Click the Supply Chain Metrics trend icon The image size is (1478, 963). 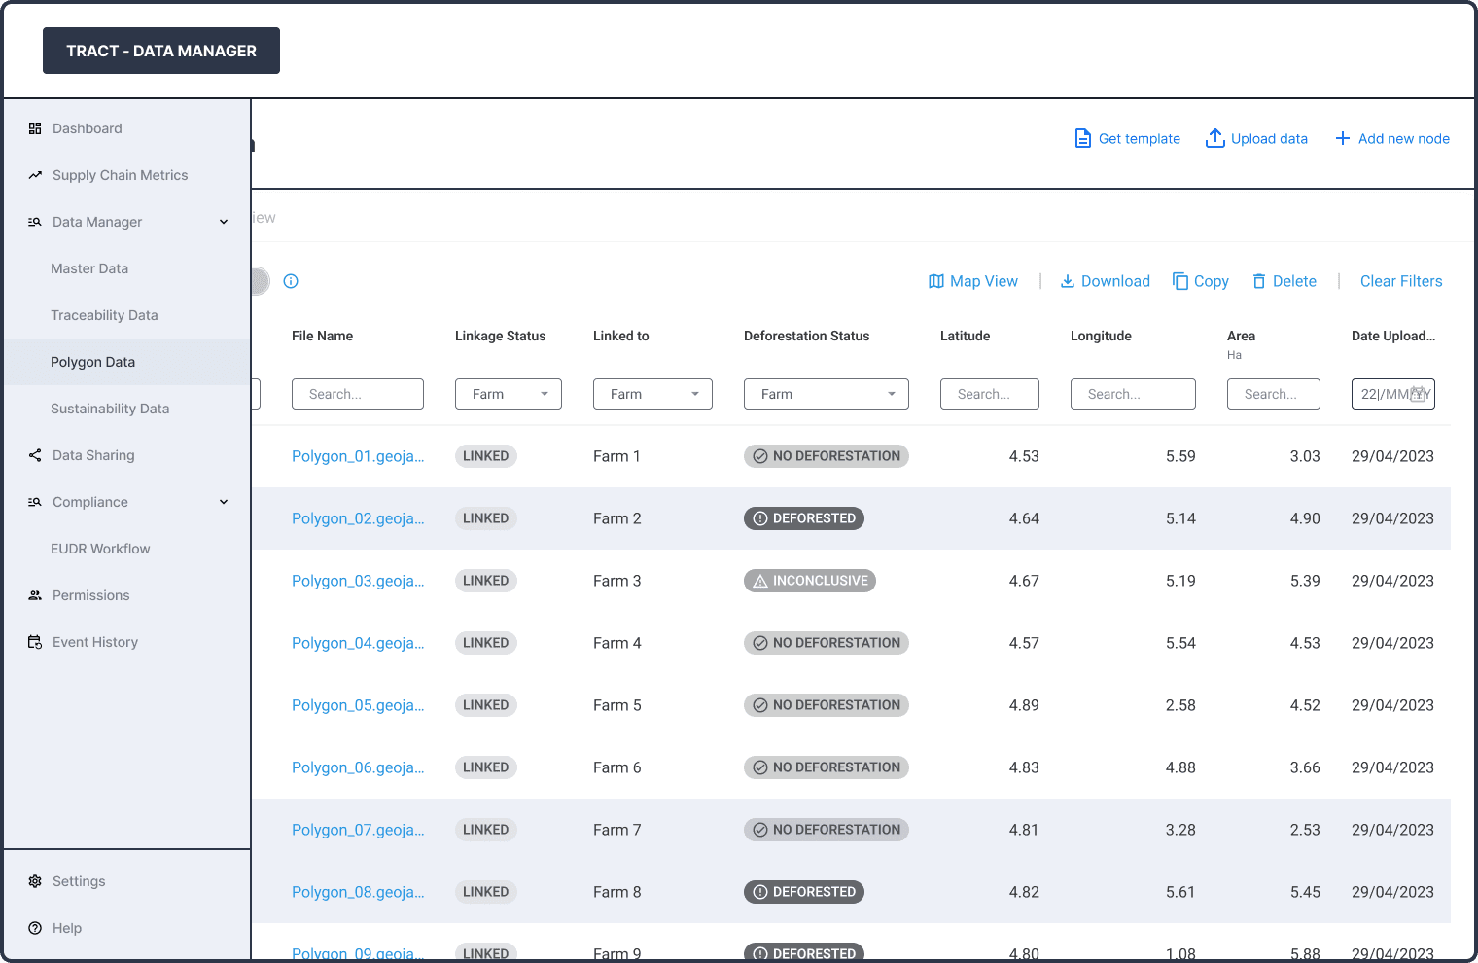(35, 175)
